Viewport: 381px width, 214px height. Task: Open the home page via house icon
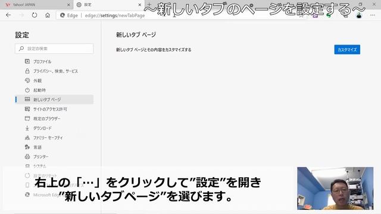click(x=48, y=15)
